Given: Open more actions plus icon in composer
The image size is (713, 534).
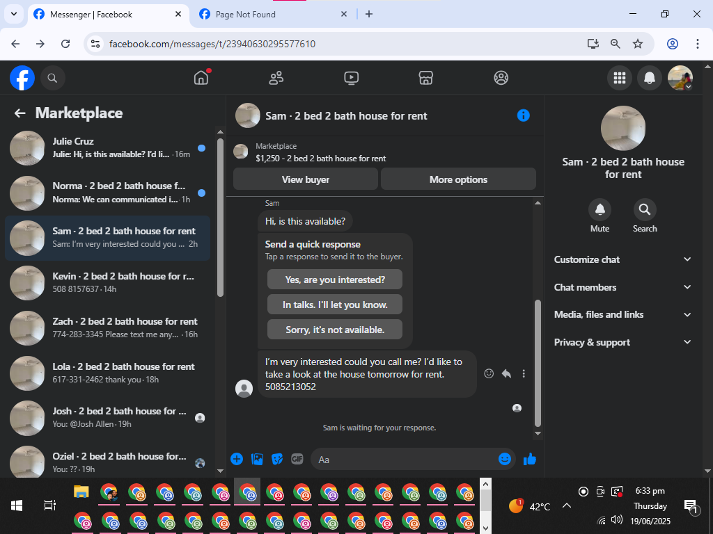Looking at the screenshot, I should pyautogui.click(x=237, y=459).
